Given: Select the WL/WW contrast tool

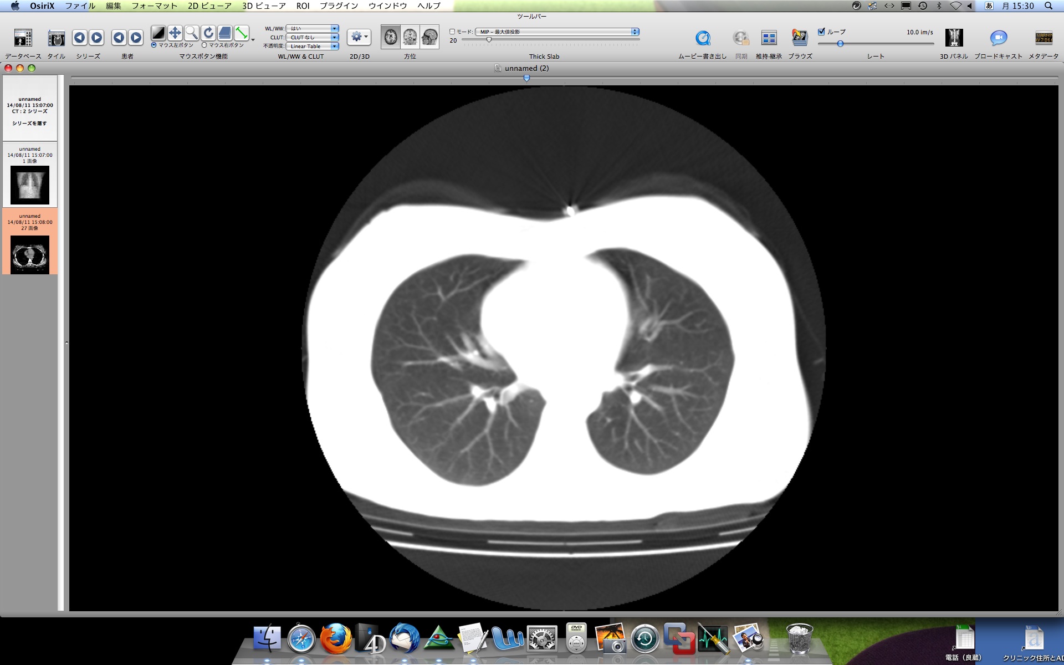Looking at the screenshot, I should [158, 33].
